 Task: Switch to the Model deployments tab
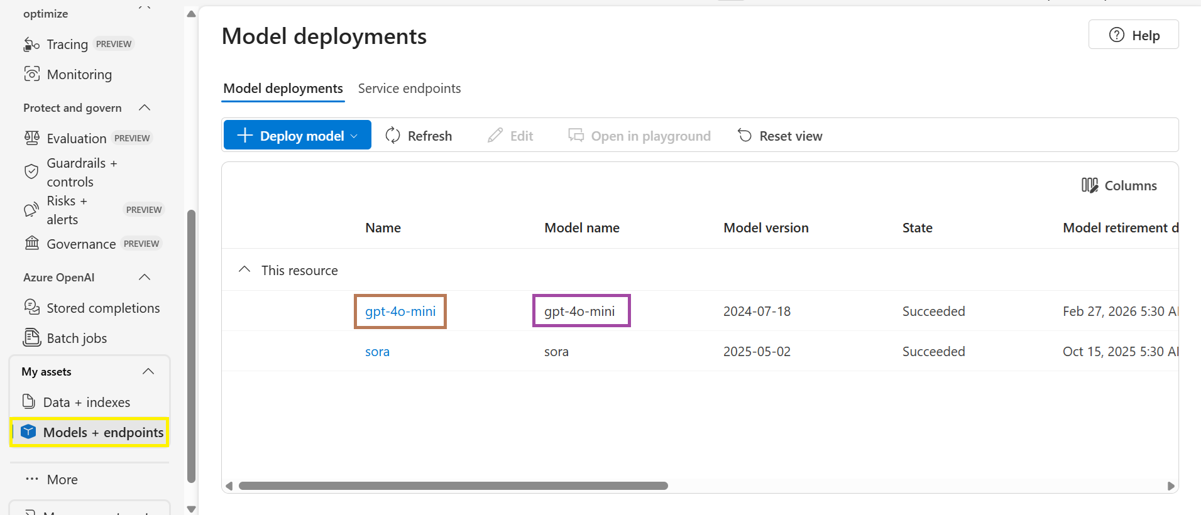[283, 89]
